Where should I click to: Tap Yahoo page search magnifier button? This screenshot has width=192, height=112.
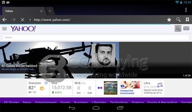point(178,28)
